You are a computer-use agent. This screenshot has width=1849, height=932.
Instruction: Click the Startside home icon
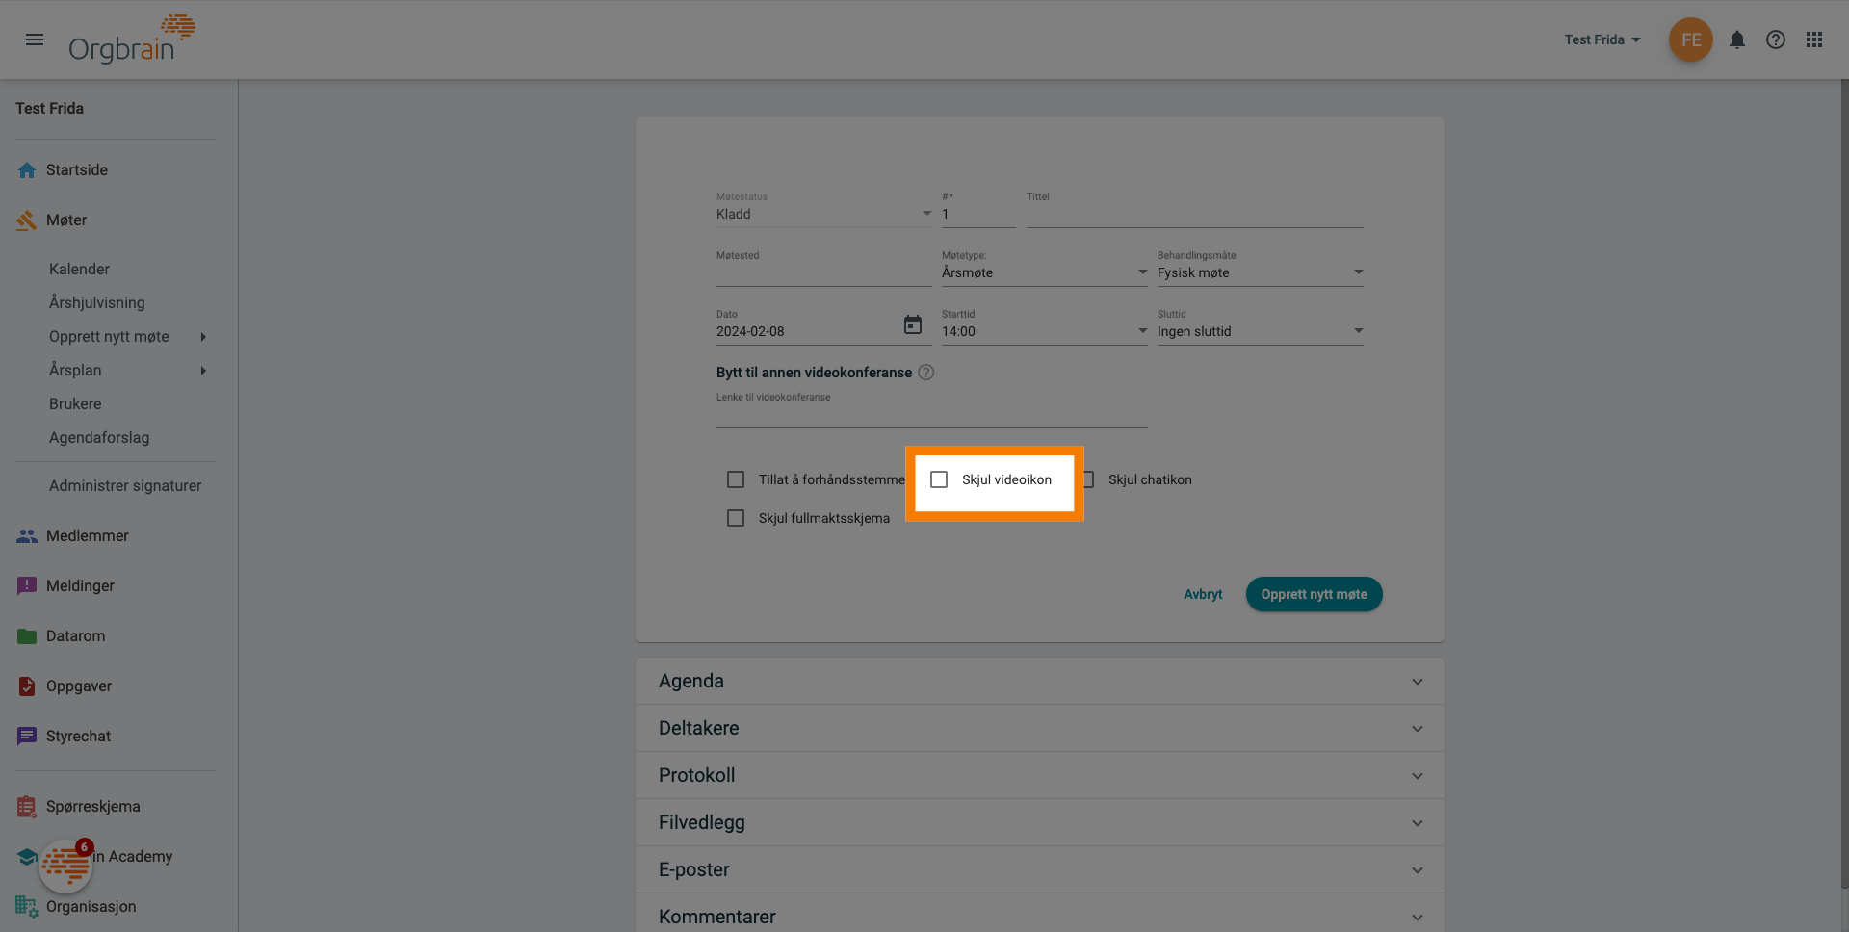pyautogui.click(x=27, y=170)
